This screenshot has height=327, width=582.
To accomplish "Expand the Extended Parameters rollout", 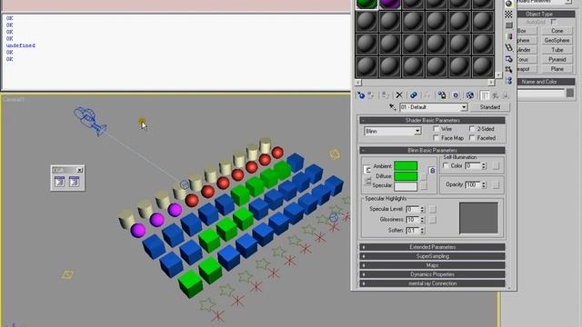I will point(432,247).
